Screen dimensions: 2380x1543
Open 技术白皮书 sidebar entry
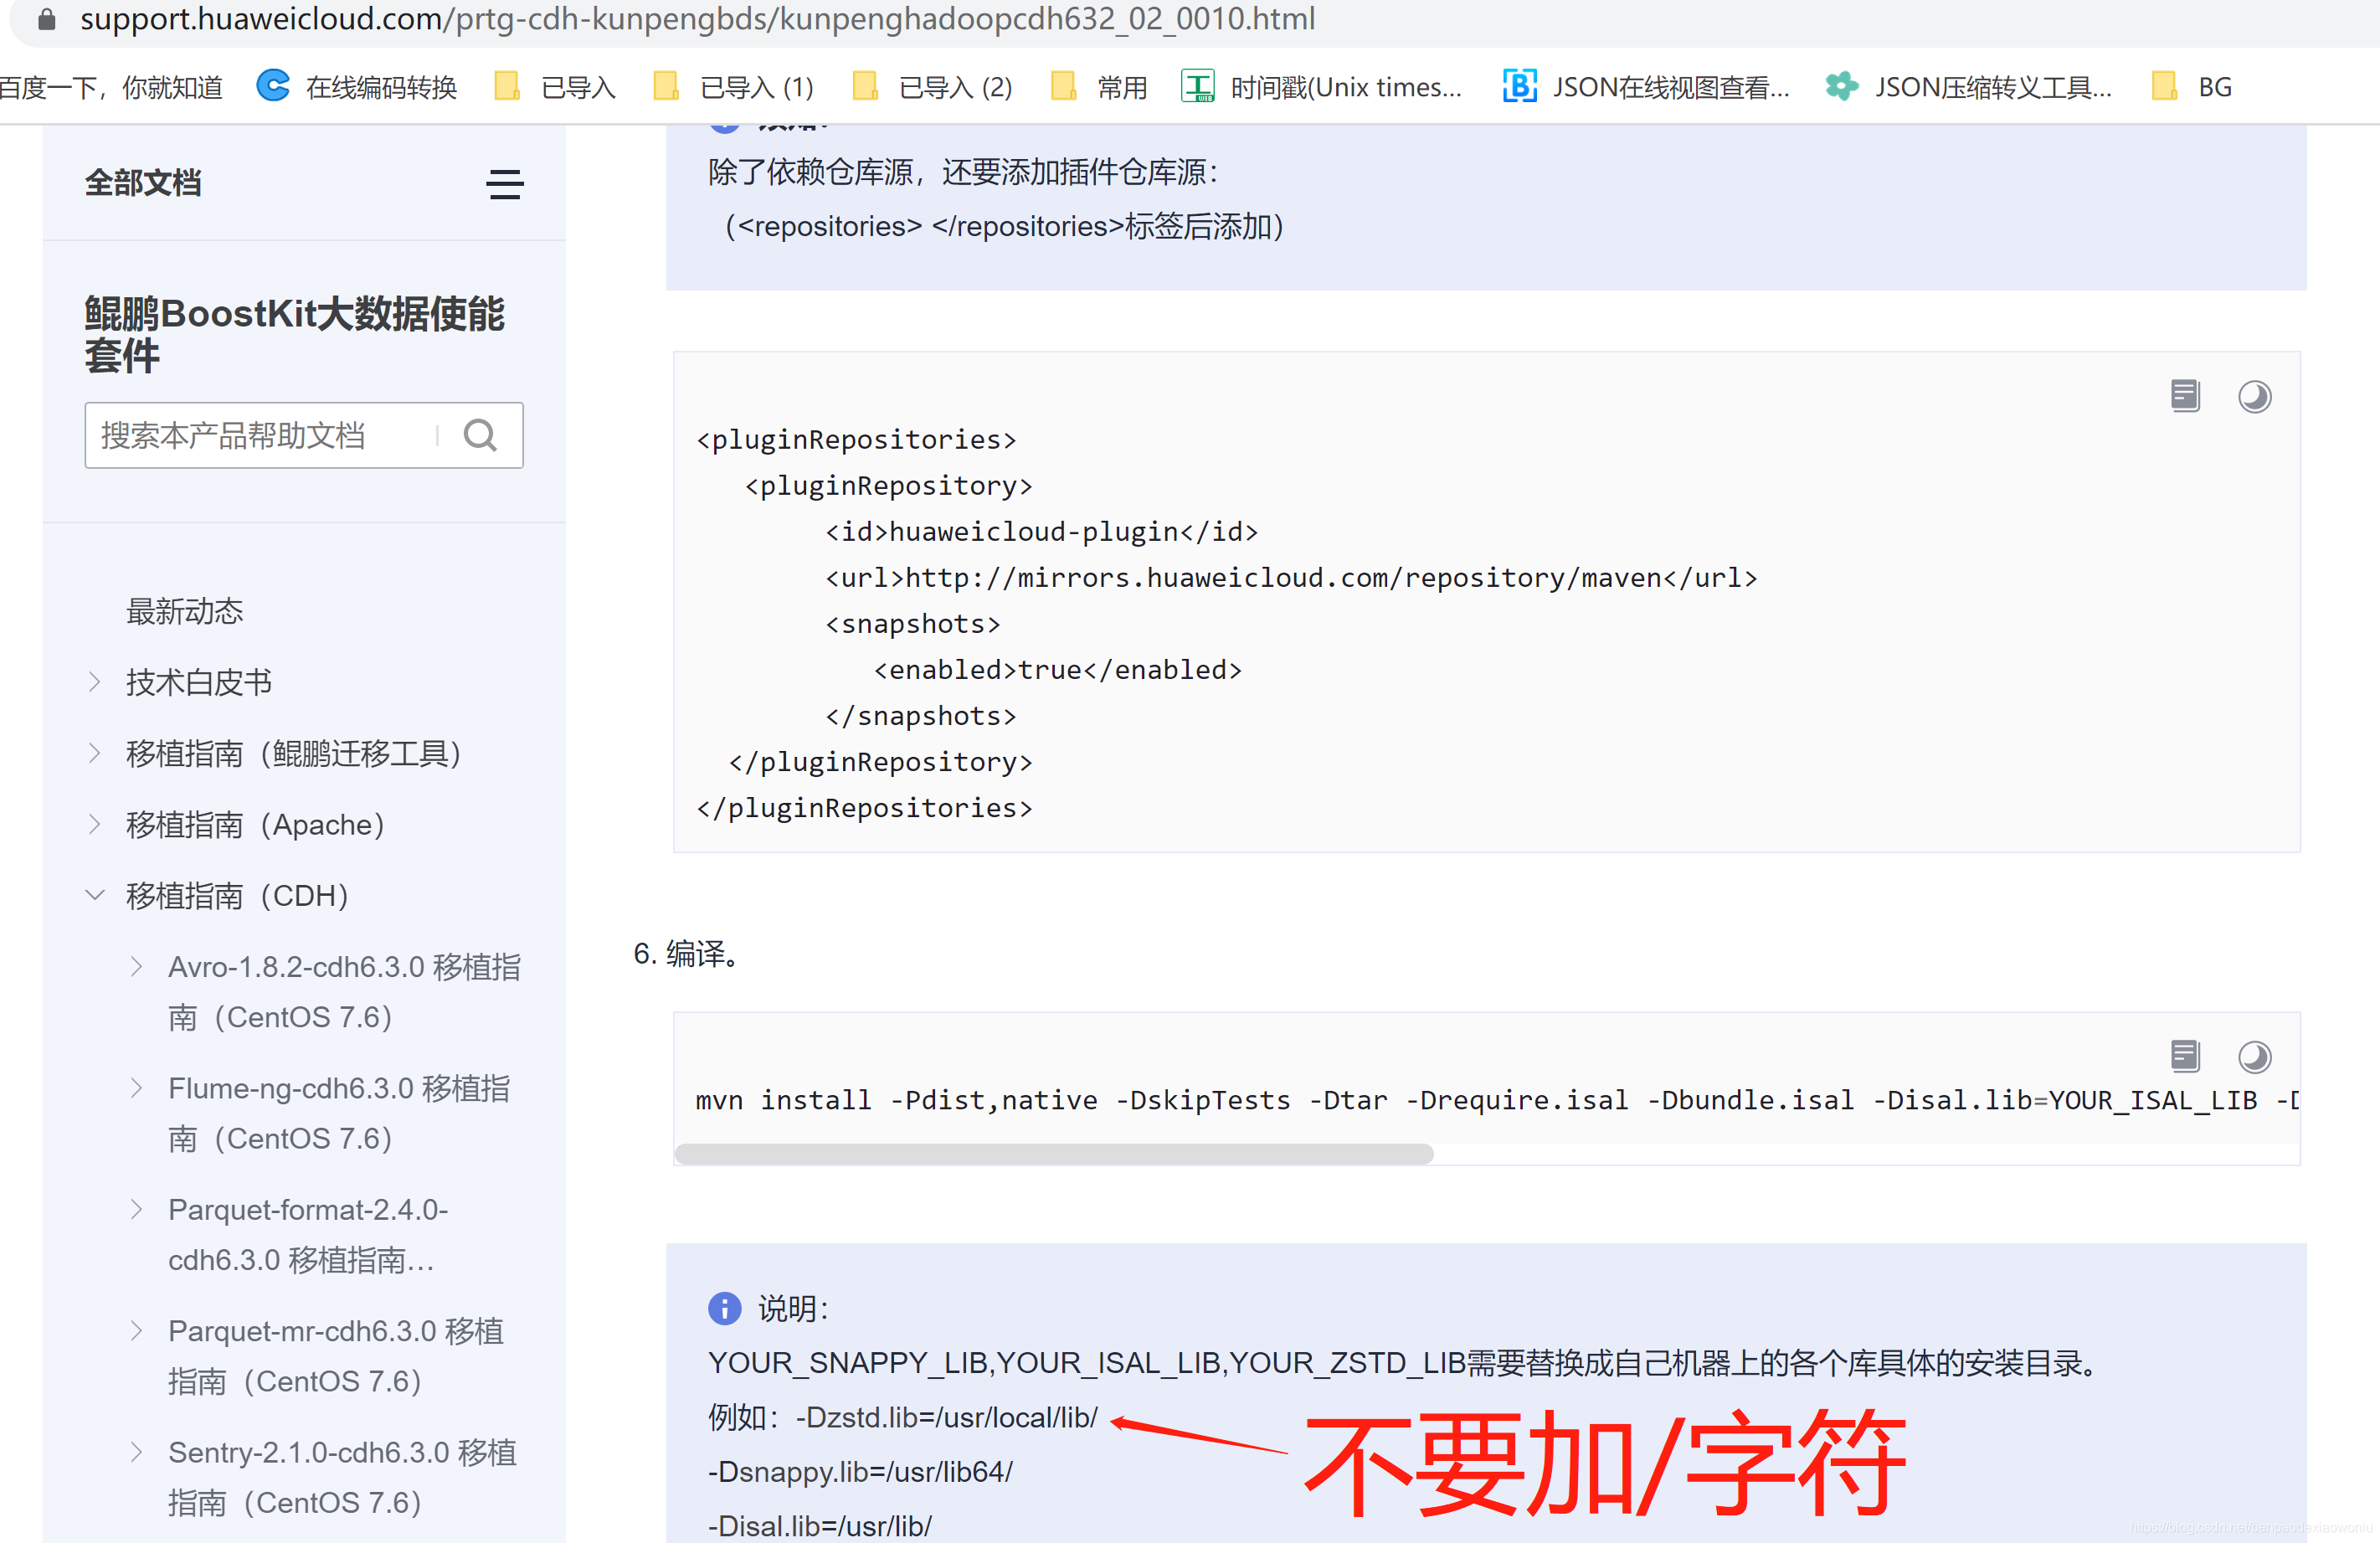(x=199, y=682)
